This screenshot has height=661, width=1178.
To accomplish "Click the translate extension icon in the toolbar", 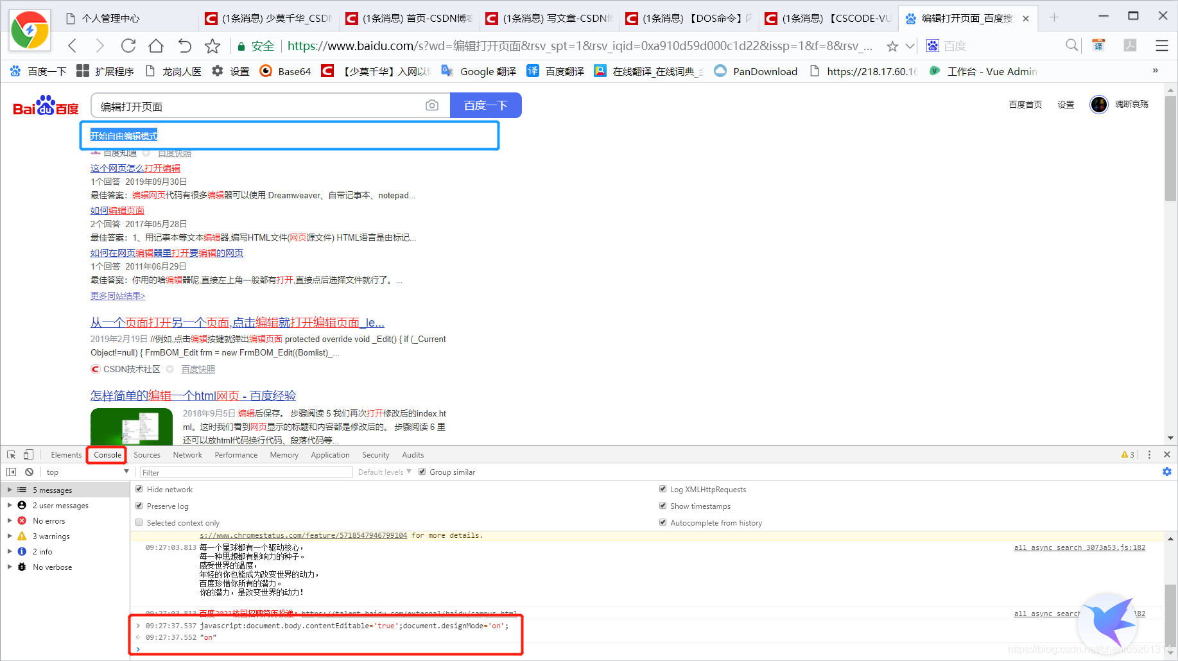I will (1099, 45).
